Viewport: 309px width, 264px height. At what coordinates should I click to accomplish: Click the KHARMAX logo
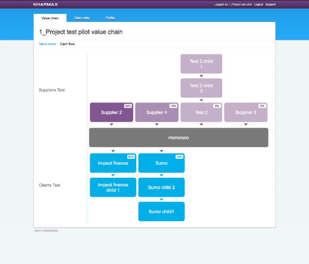click(x=45, y=4)
